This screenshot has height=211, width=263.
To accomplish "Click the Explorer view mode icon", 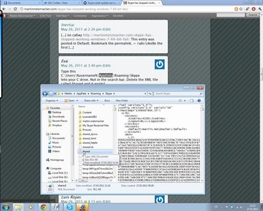I will [181, 100].
